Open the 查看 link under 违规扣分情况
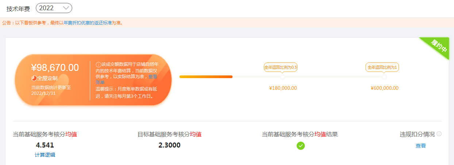Image resolution: width=454 pixels, height=165 pixels. point(420,146)
